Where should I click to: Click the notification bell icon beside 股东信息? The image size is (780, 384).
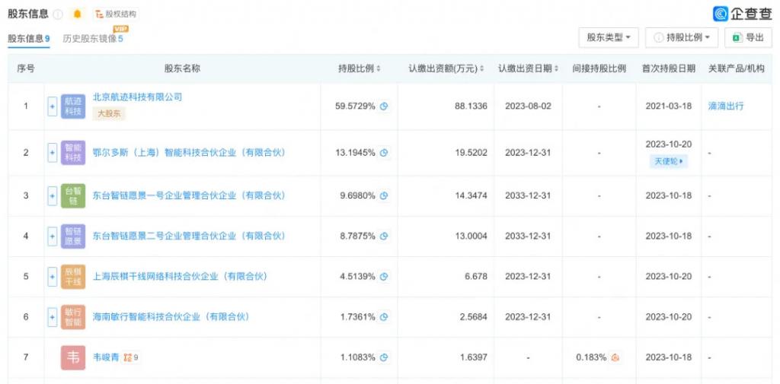[77, 14]
